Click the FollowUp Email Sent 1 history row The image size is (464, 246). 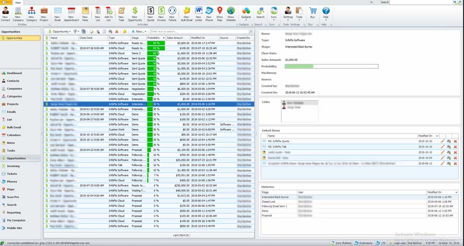tap(359, 206)
